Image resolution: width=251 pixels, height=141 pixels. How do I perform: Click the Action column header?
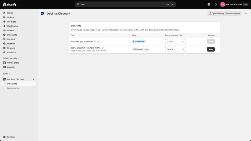[211, 35]
